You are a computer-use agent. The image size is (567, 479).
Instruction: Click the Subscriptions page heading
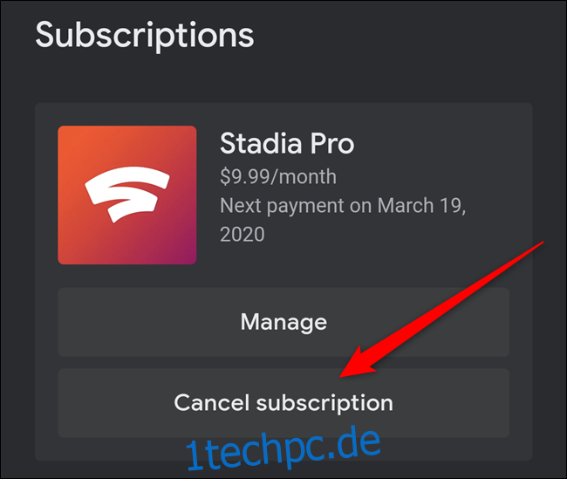[x=145, y=36]
